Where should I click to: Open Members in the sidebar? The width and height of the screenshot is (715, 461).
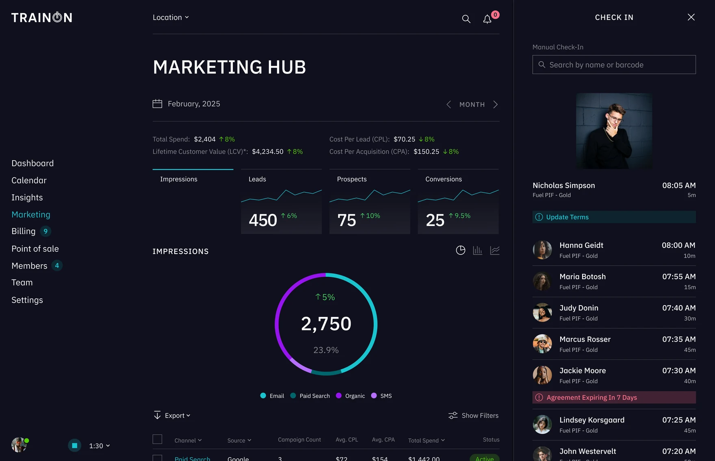(x=29, y=266)
